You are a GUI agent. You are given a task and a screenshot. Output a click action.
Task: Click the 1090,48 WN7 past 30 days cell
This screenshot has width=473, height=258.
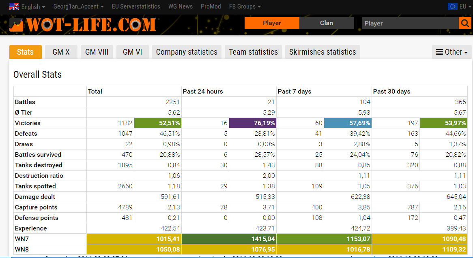419,239
